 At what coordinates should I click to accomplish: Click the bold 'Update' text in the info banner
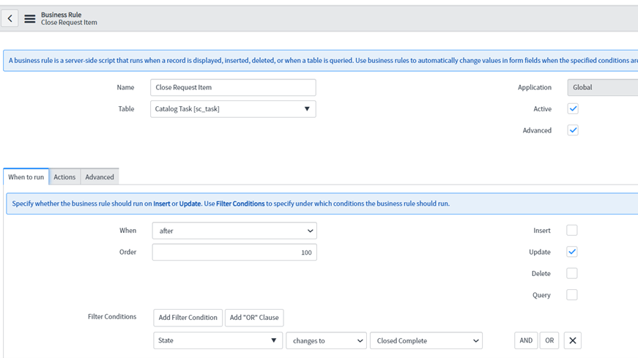click(190, 204)
